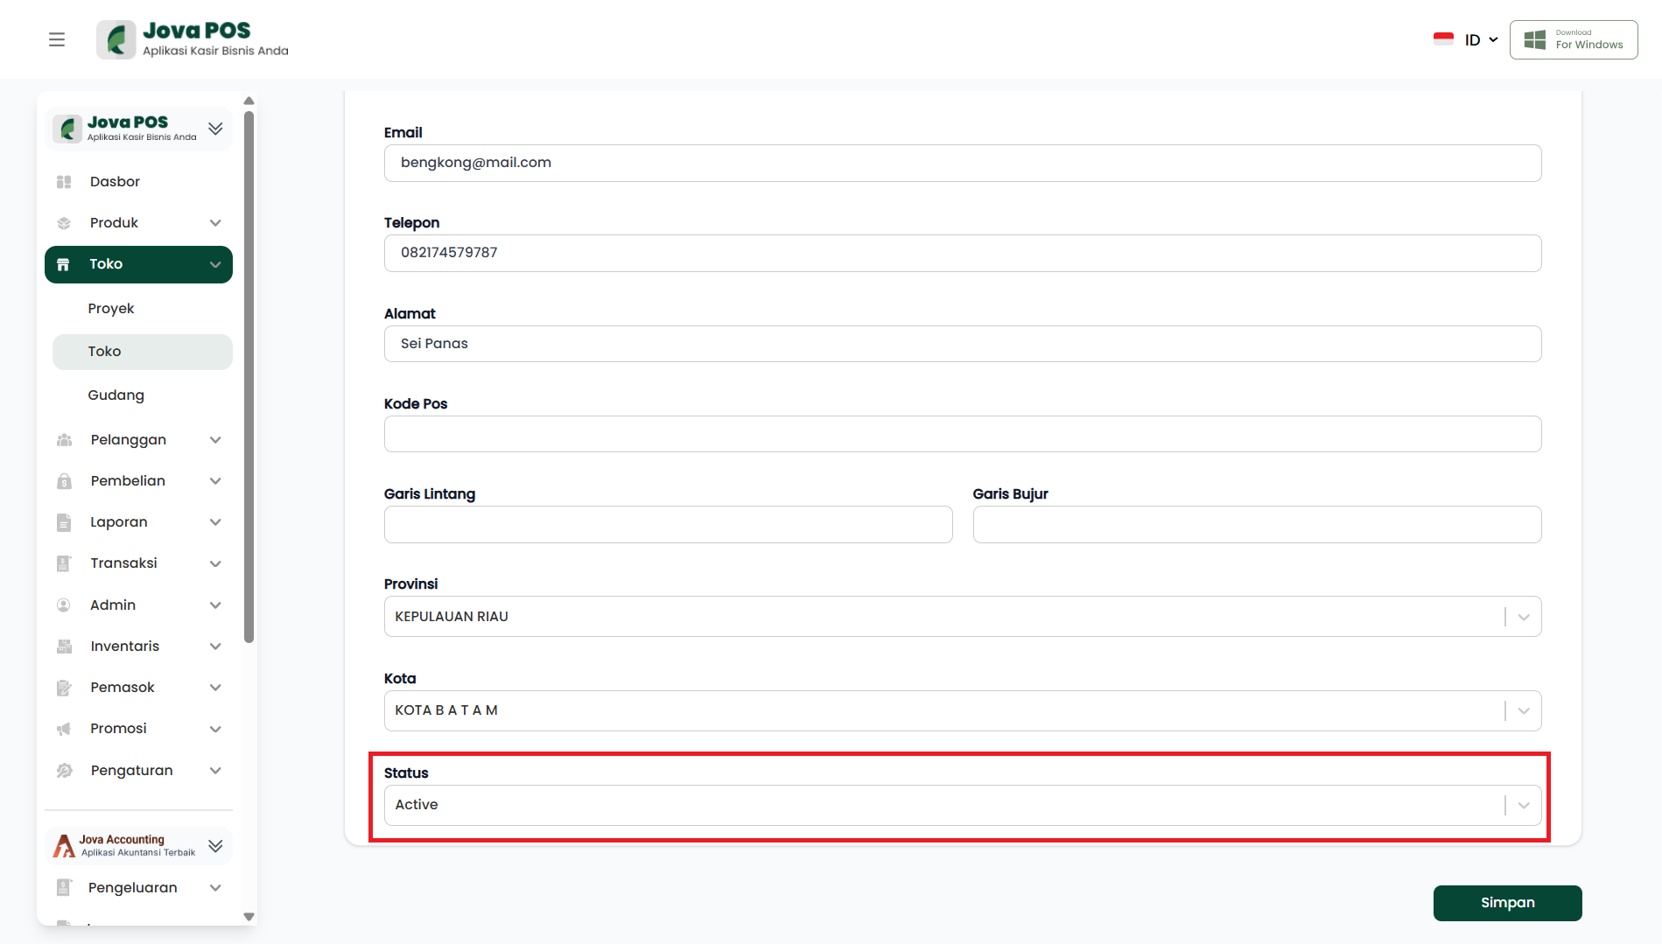
Task: Open the Kota dropdown
Action: click(1523, 710)
